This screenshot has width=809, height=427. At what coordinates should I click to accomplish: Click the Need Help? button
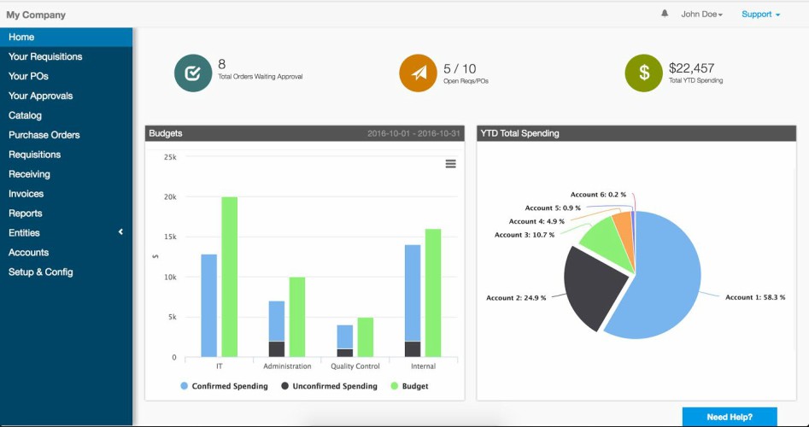(729, 417)
